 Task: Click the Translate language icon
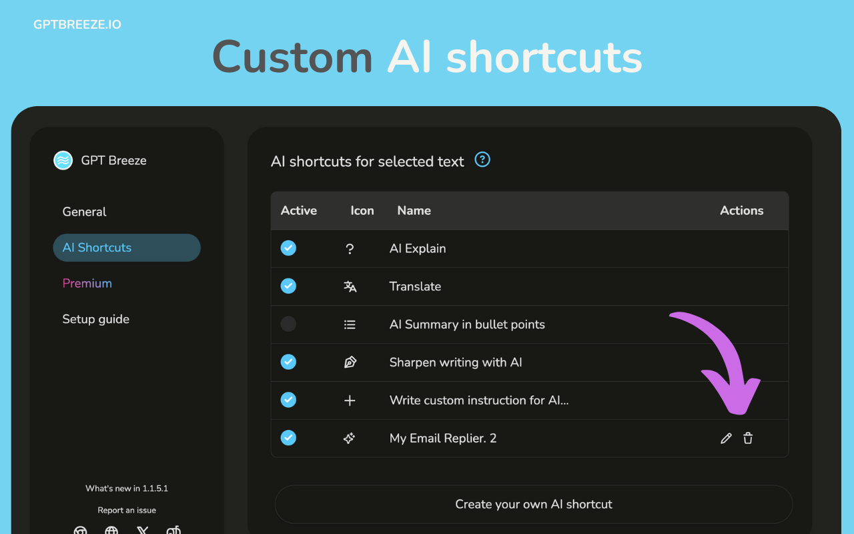[x=350, y=286]
